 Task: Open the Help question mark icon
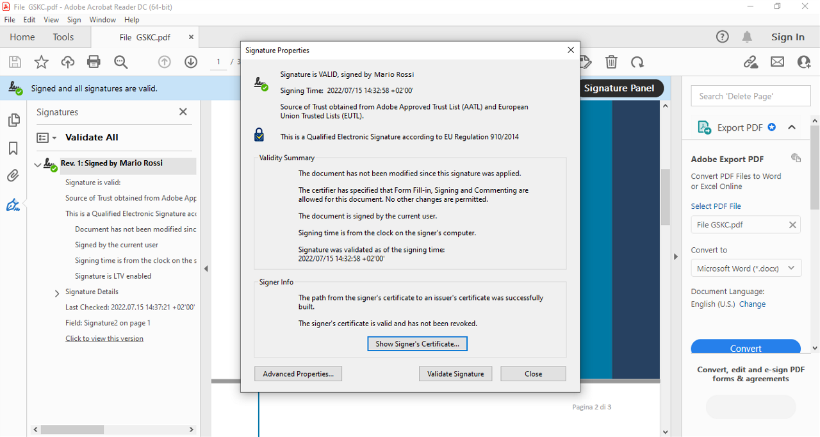722,37
